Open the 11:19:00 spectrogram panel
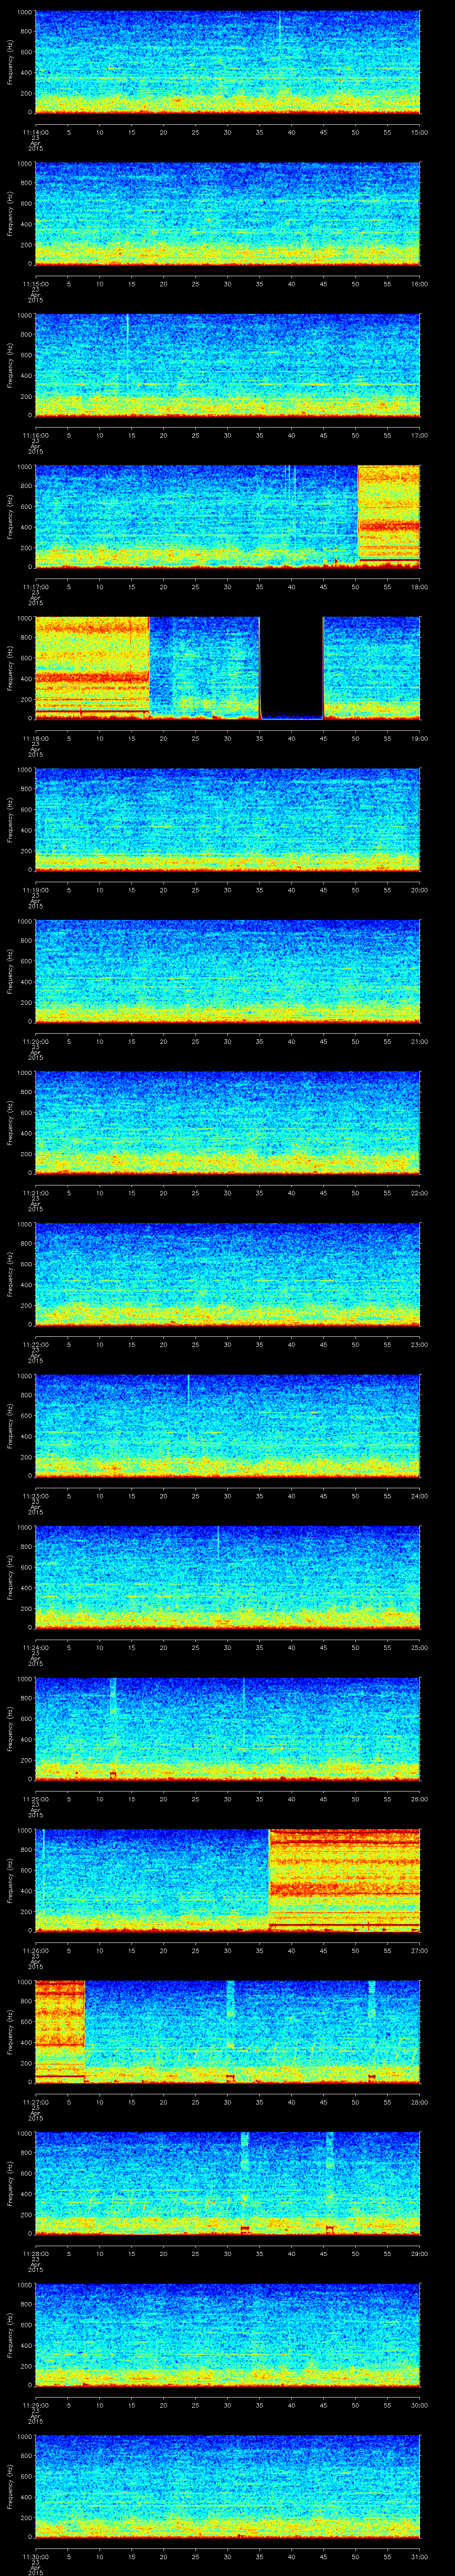455x2576 pixels. pos(227,819)
